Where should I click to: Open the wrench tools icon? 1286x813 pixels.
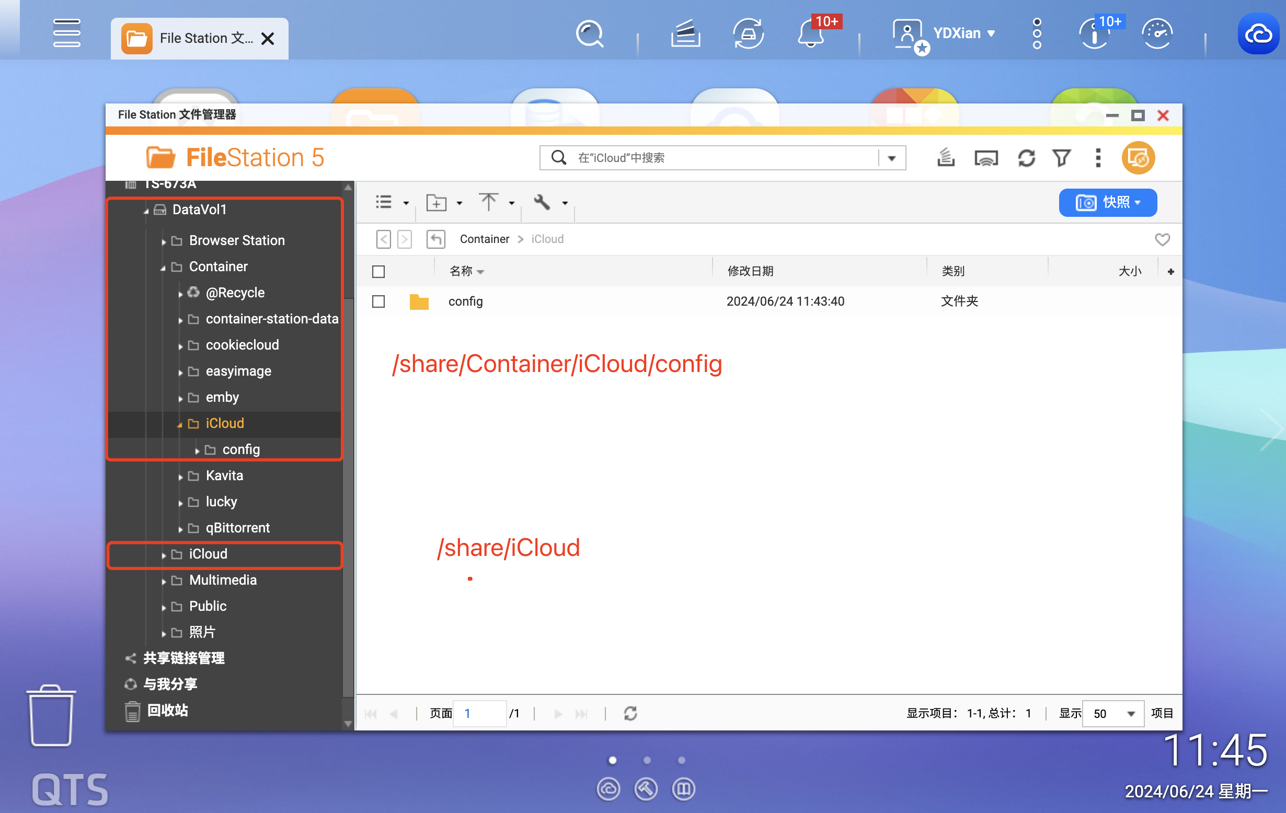coord(542,202)
